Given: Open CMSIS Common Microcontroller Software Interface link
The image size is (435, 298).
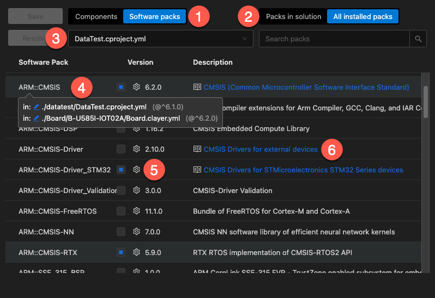Looking at the screenshot, I should tap(306, 87).
